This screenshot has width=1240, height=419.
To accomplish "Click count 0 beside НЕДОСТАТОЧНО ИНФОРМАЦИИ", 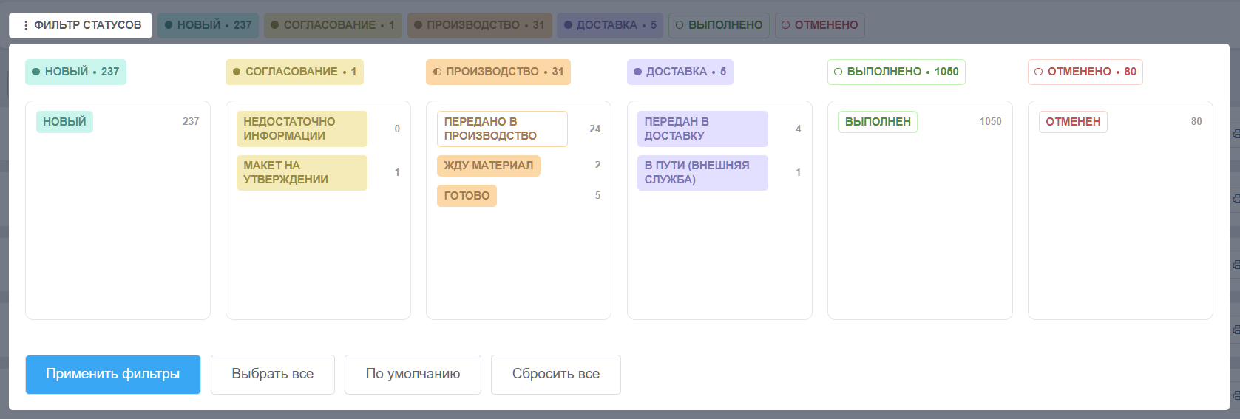I will pos(397,129).
